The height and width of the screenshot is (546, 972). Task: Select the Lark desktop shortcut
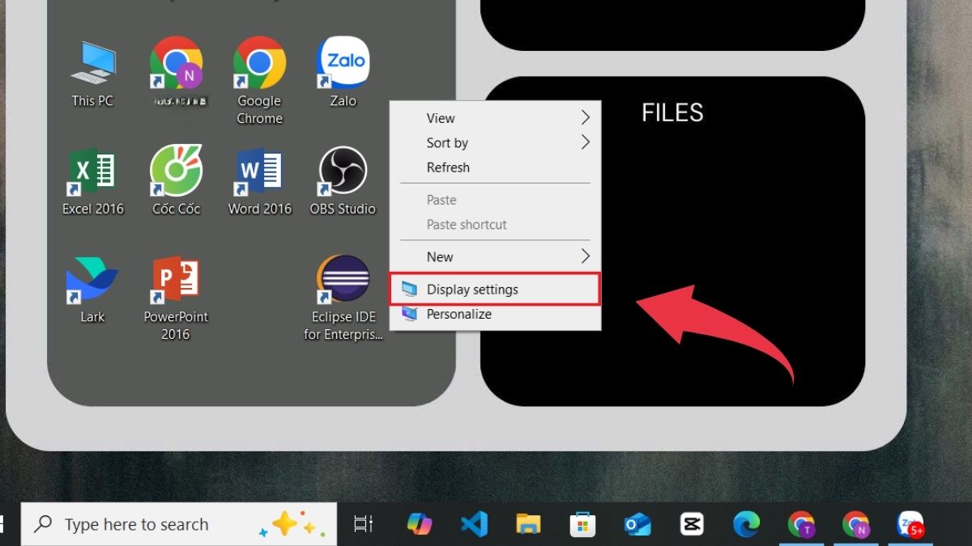pyautogui.click(x=92, y=290)
